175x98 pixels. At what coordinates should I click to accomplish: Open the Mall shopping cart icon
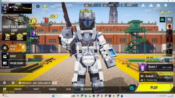8,37
